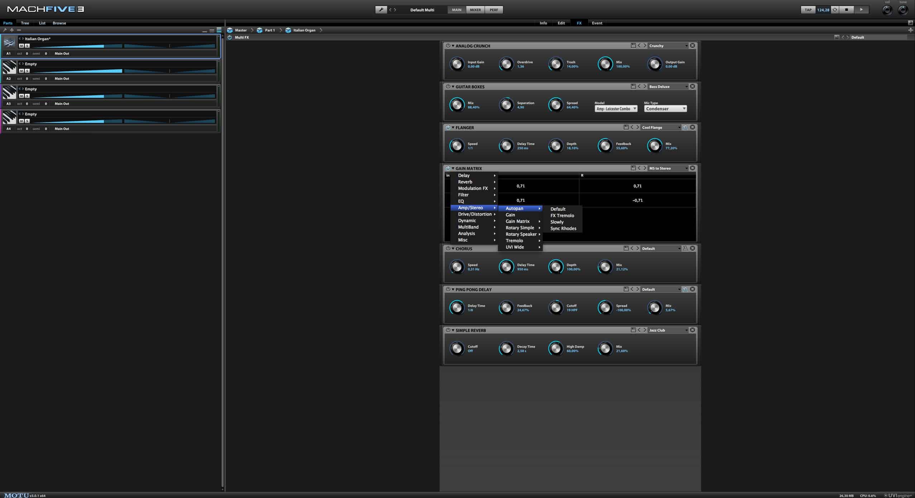The image size is (915, 498).
Task: Click the master vol knob
Action: pyautogui.click(x=887, y=10)
